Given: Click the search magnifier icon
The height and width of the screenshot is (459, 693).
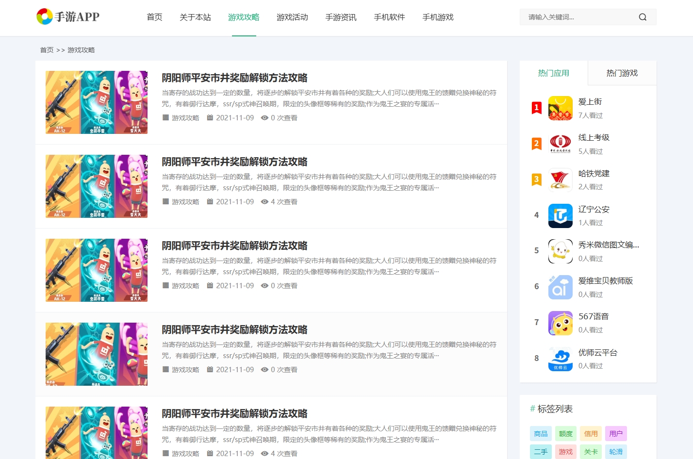Looking at the screenshot, I should pos(643,17).
